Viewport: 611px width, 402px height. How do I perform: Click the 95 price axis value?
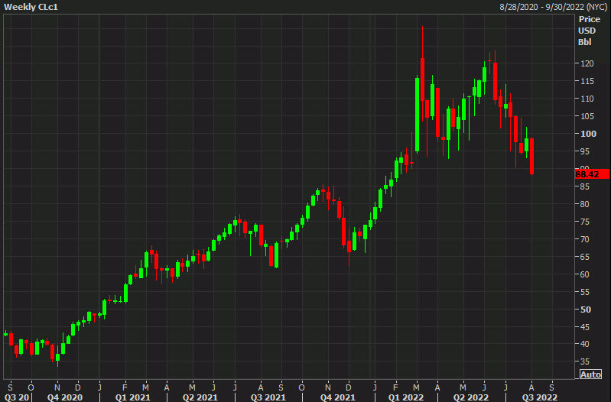point(585,151)
